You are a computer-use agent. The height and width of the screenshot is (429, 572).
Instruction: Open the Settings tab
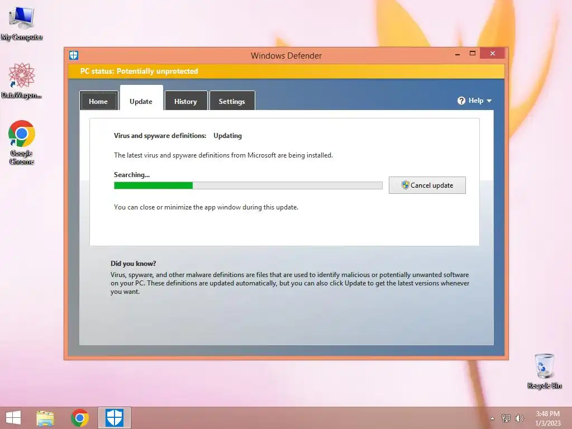click(x=232, y=101)
